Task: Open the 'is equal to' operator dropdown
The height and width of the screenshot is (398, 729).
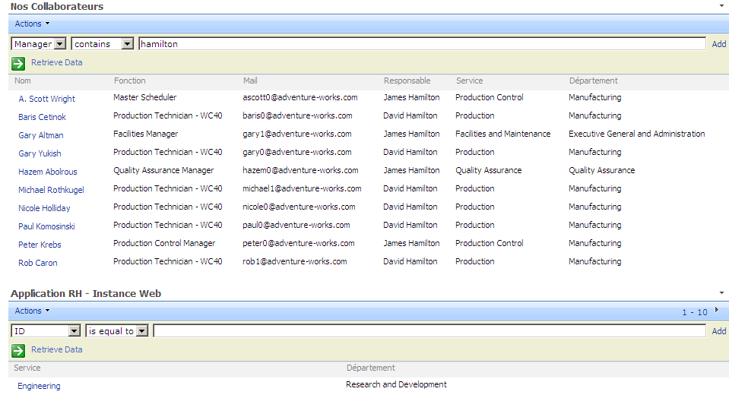Action: pos(141,331)
